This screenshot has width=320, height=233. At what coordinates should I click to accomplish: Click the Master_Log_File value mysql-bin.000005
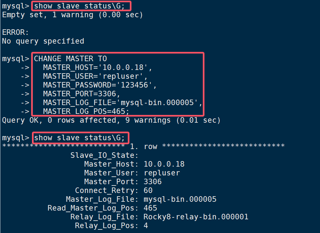point(180,199)
